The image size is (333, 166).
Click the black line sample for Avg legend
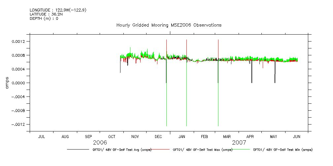point(77,150)
